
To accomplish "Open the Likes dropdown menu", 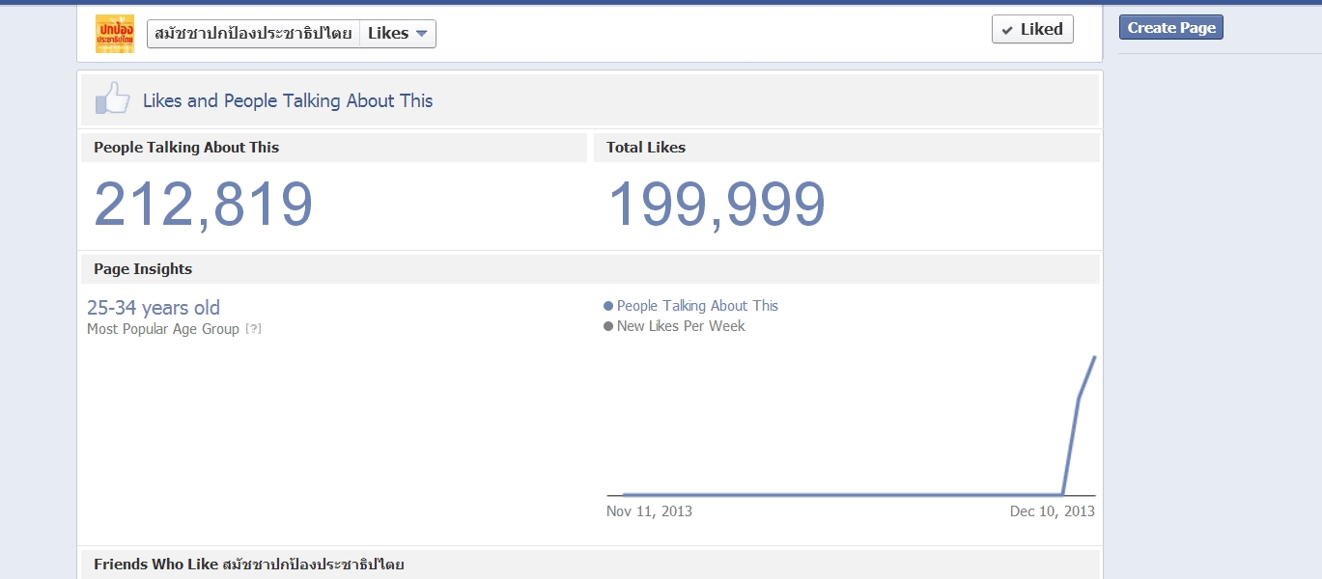I will click(397, 34).
